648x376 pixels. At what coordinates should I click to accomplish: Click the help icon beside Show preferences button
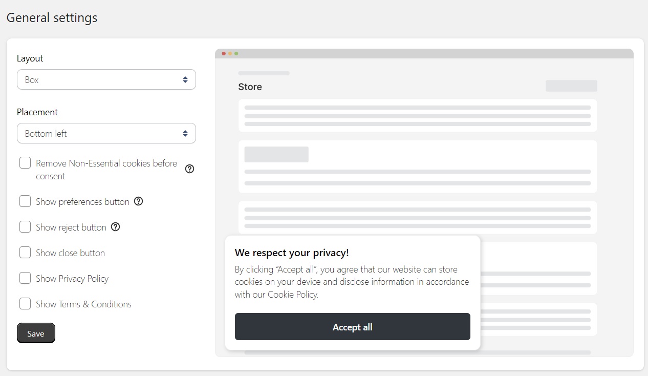tap(138, 201)
